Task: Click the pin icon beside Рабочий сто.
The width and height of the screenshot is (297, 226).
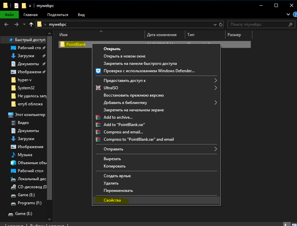Action: pos(44,48)
